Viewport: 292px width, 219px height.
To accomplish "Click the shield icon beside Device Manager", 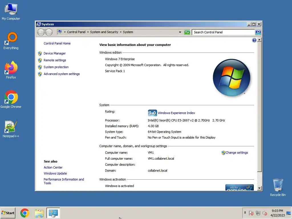I will click(40, 53).
